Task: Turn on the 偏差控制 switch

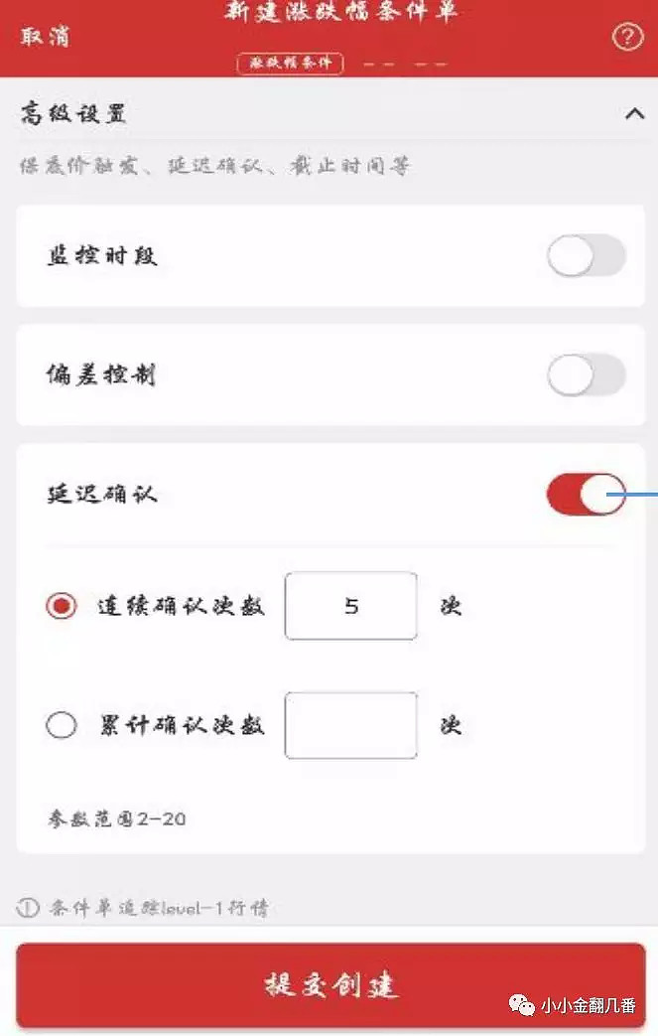Action: pyautogui.click(x=587, y=374)
